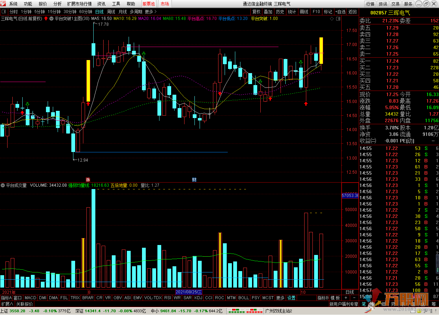Open the 指标A selector
The width and height of the screenshot is (439, 315).
click(x=6, y=298)
